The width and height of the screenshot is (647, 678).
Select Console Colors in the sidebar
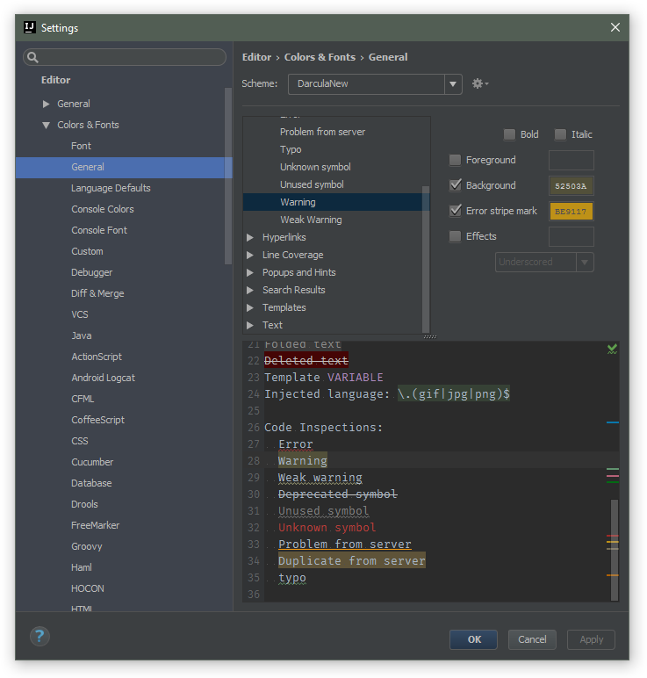point(102,209)
